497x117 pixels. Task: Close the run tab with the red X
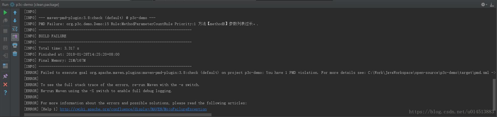click(5, 84)
